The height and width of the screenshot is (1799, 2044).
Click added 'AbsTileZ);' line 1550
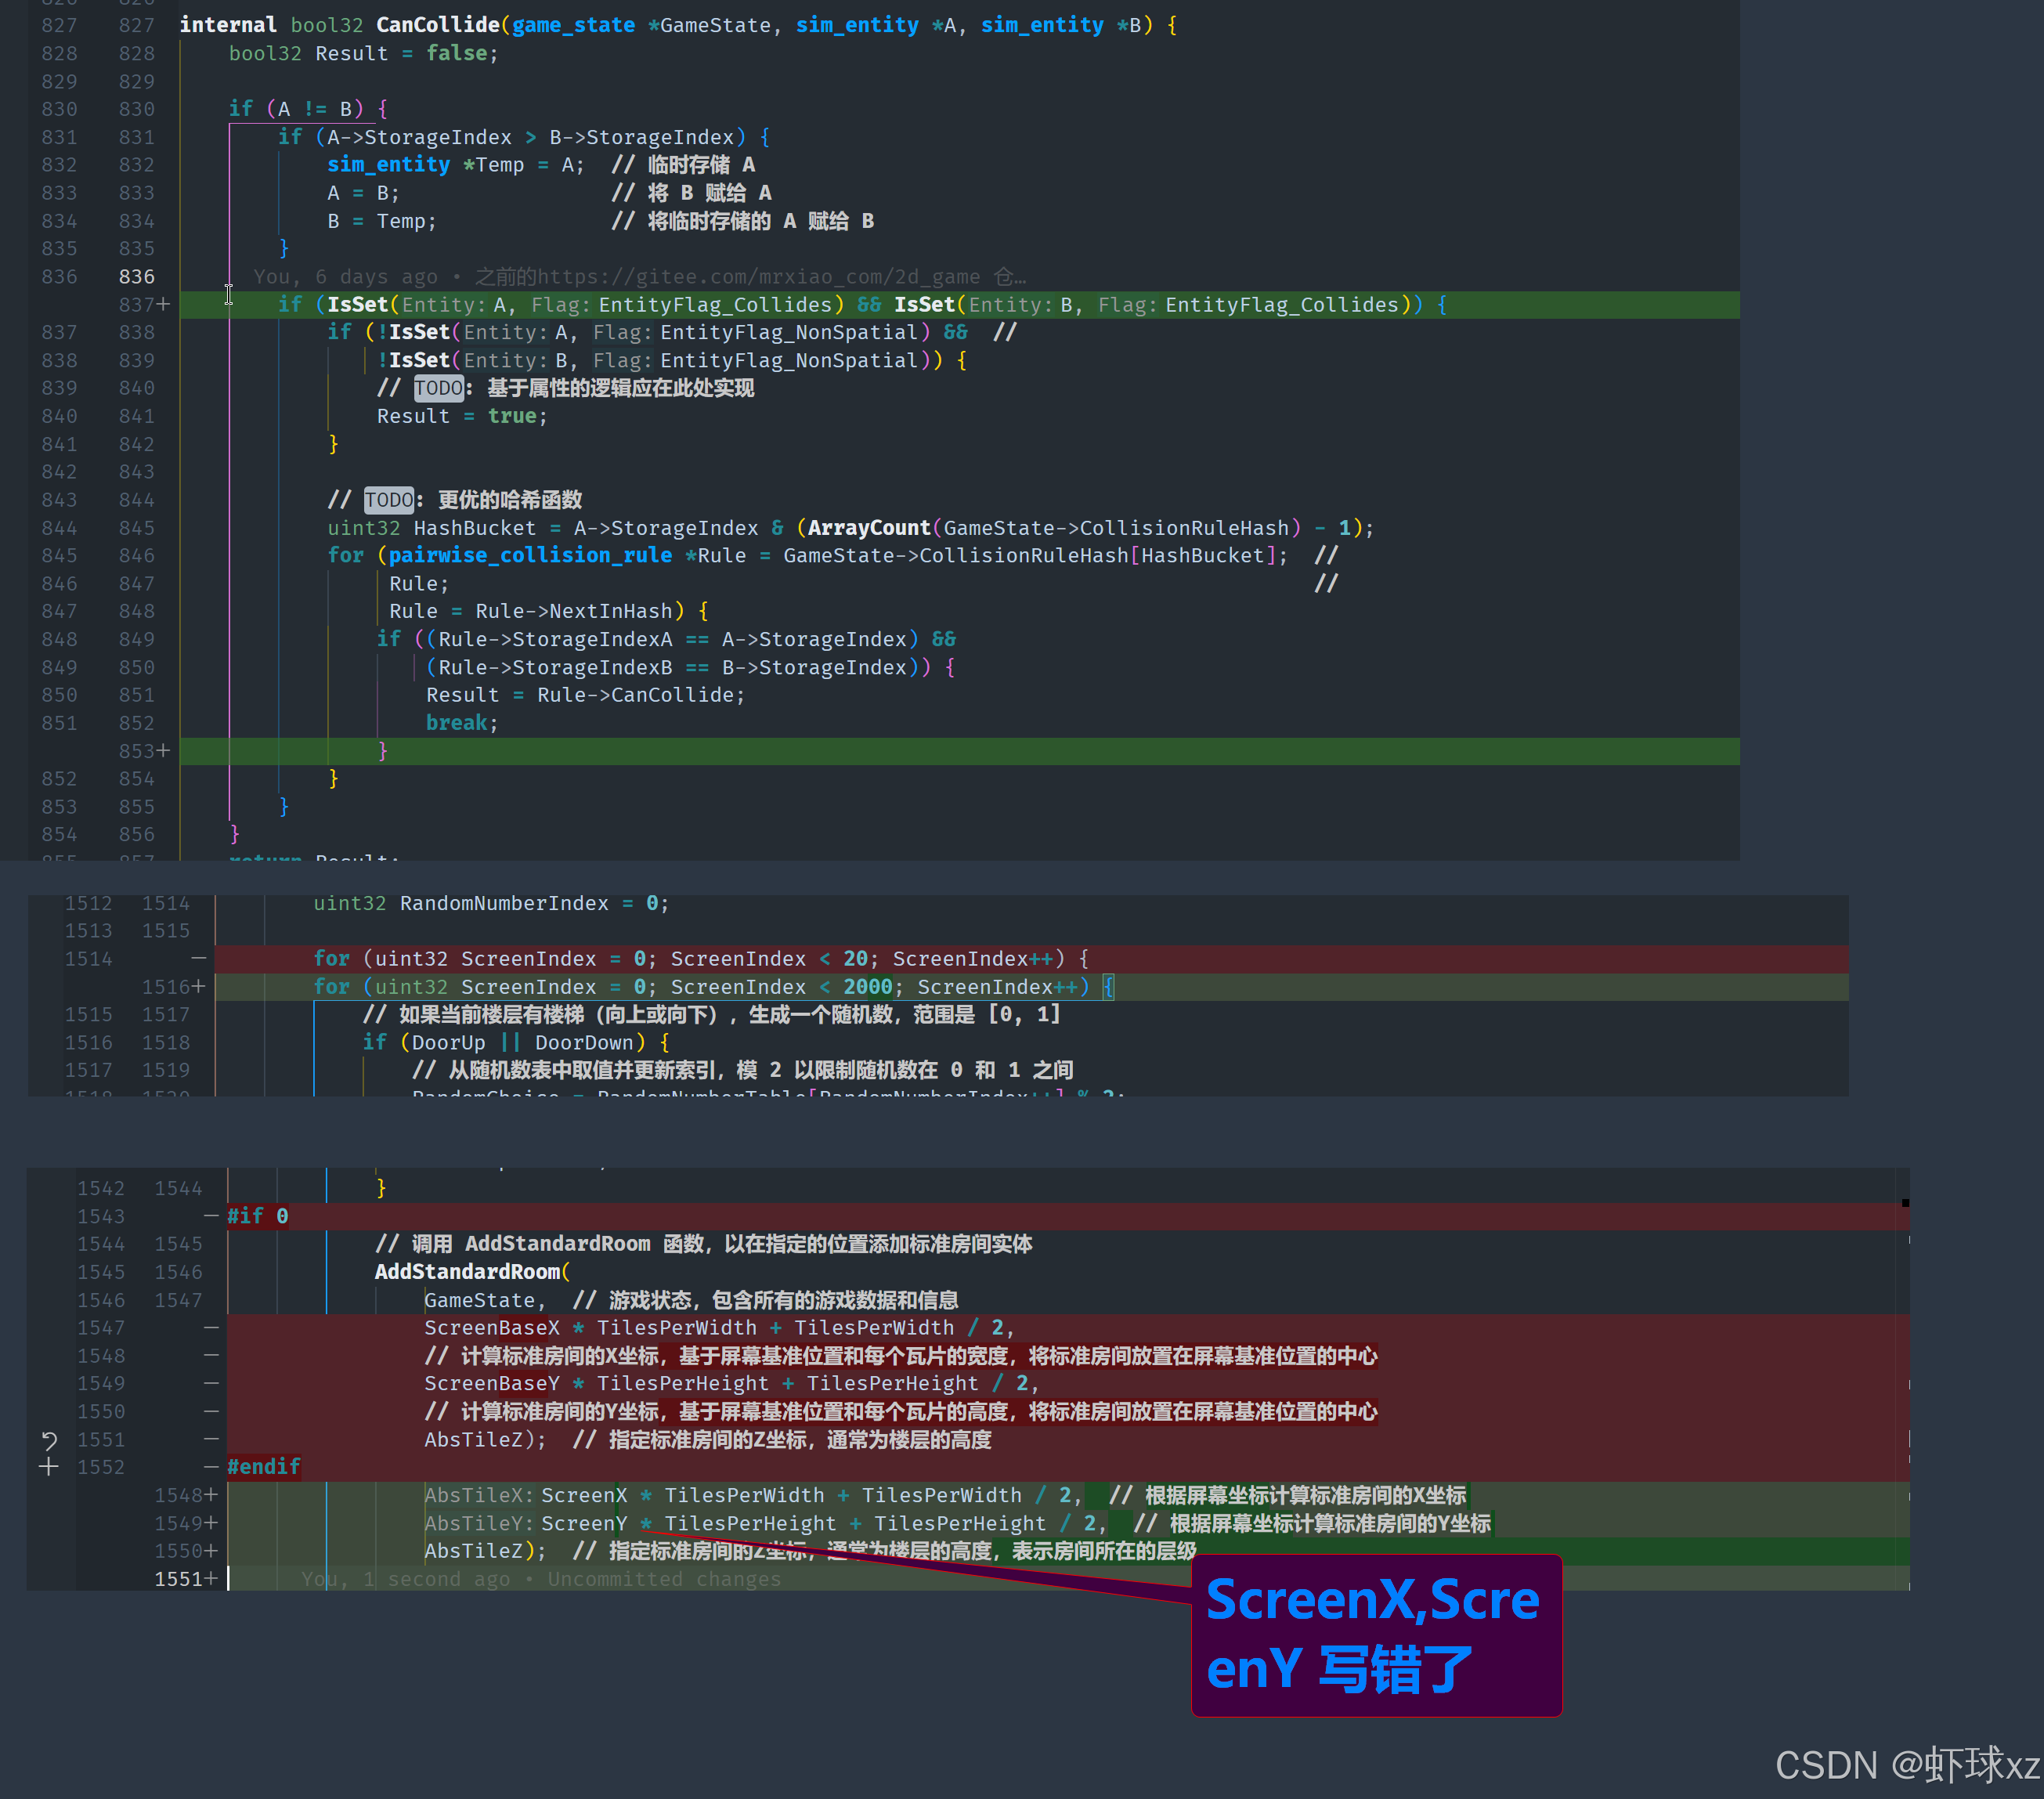point(1068,1552)
